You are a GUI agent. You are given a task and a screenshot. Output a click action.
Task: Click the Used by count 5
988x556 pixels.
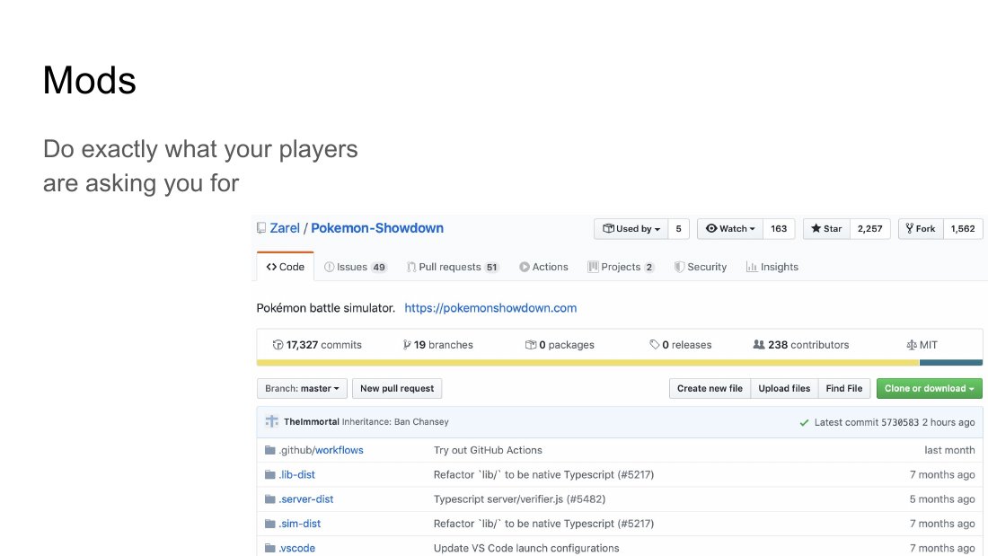pos(679,229)
